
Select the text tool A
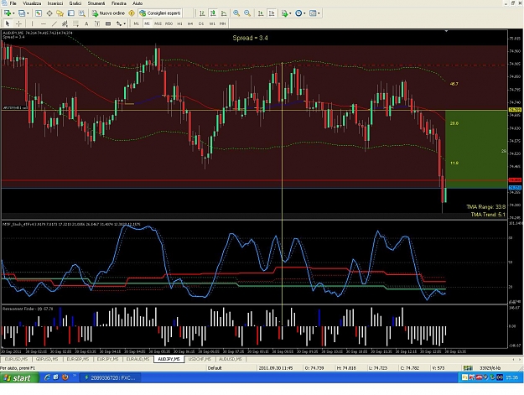(x=86, y=23)
